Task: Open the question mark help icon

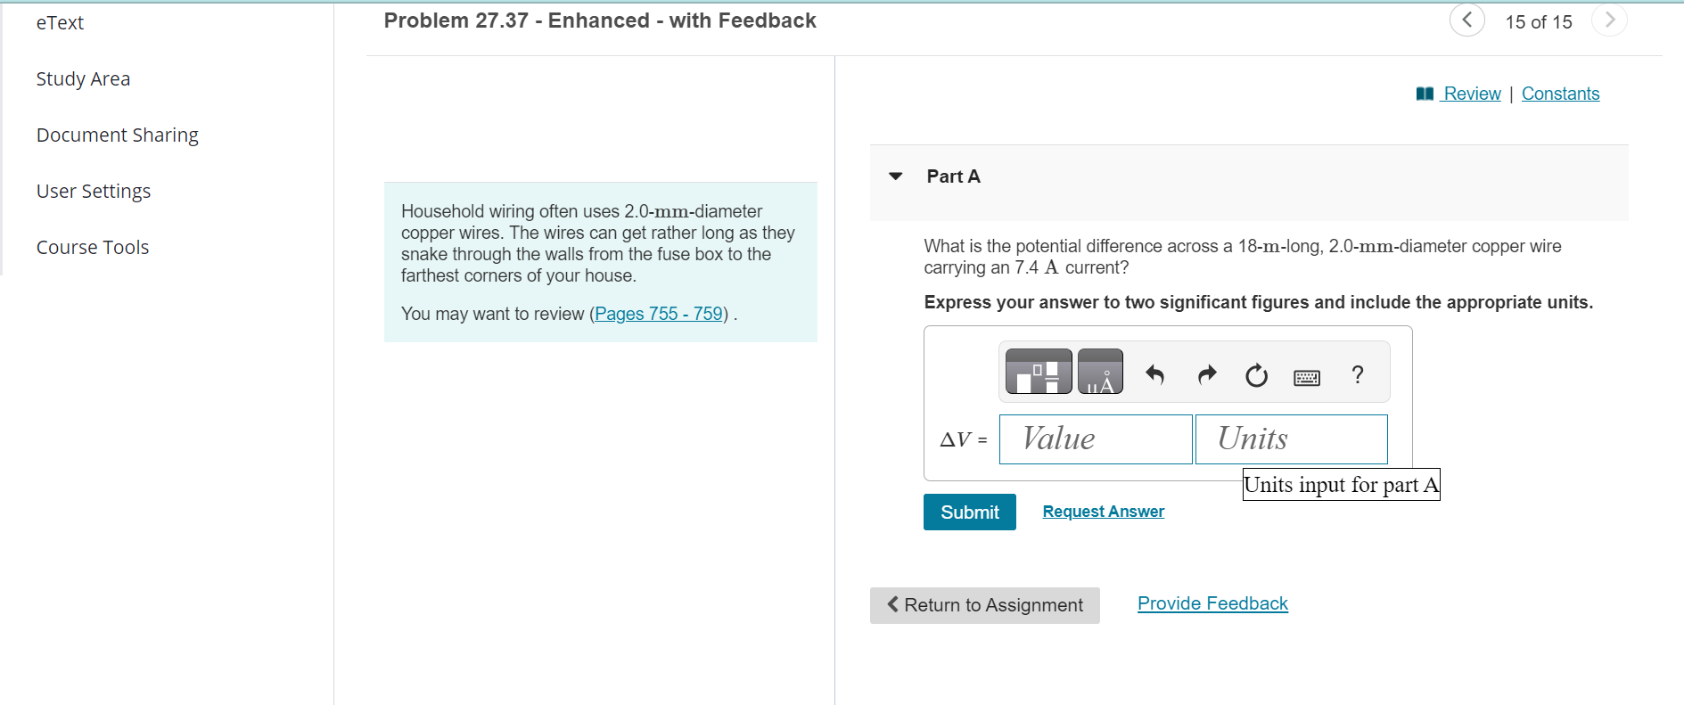Action: tap(1357, 375)
